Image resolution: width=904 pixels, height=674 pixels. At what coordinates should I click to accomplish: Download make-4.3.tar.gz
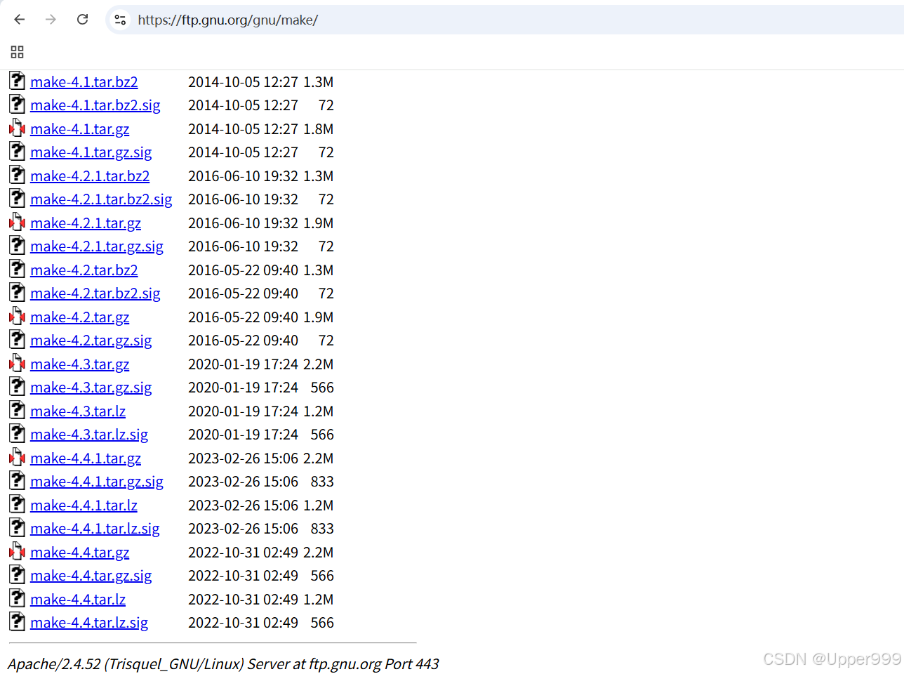click(x=80, y=364)
